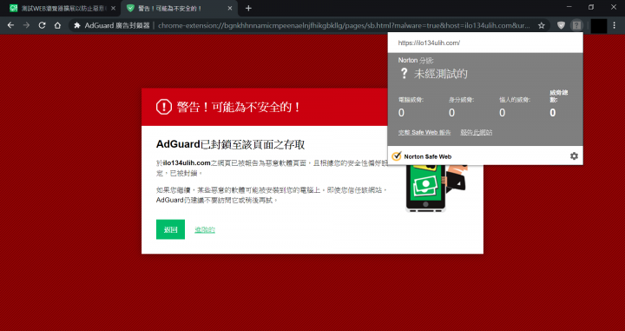Close the warning tab
The height and width of the screenshot is (331, 625).
pos(229,9)
